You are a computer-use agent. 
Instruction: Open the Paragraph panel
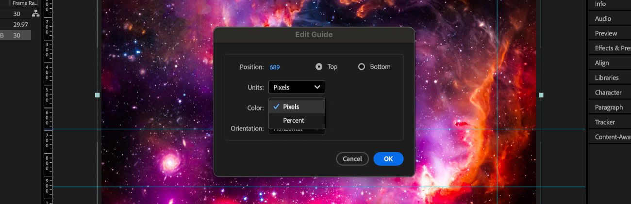tap(610, 108)
